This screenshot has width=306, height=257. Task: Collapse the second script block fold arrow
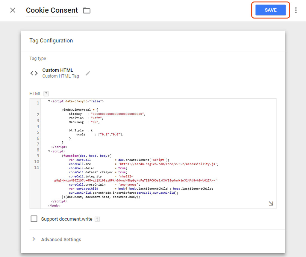[49, 151]
